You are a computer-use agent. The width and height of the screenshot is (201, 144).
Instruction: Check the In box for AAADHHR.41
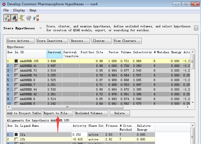[16, 66]
